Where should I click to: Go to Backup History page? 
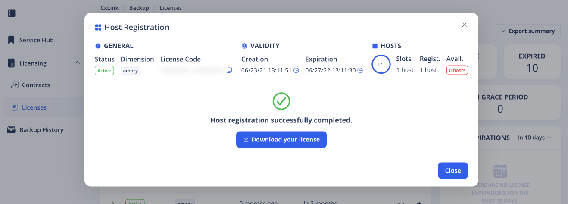pyautogui.click(x=41, y=130)
